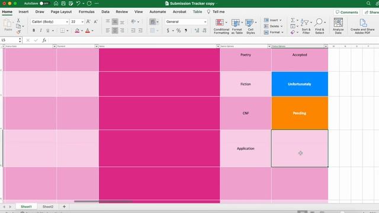
Task: Toggle Bold formatting
Action: tap(34, 30)
